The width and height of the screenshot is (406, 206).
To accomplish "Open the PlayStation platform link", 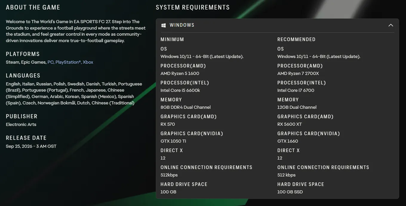I will point(68,62).
